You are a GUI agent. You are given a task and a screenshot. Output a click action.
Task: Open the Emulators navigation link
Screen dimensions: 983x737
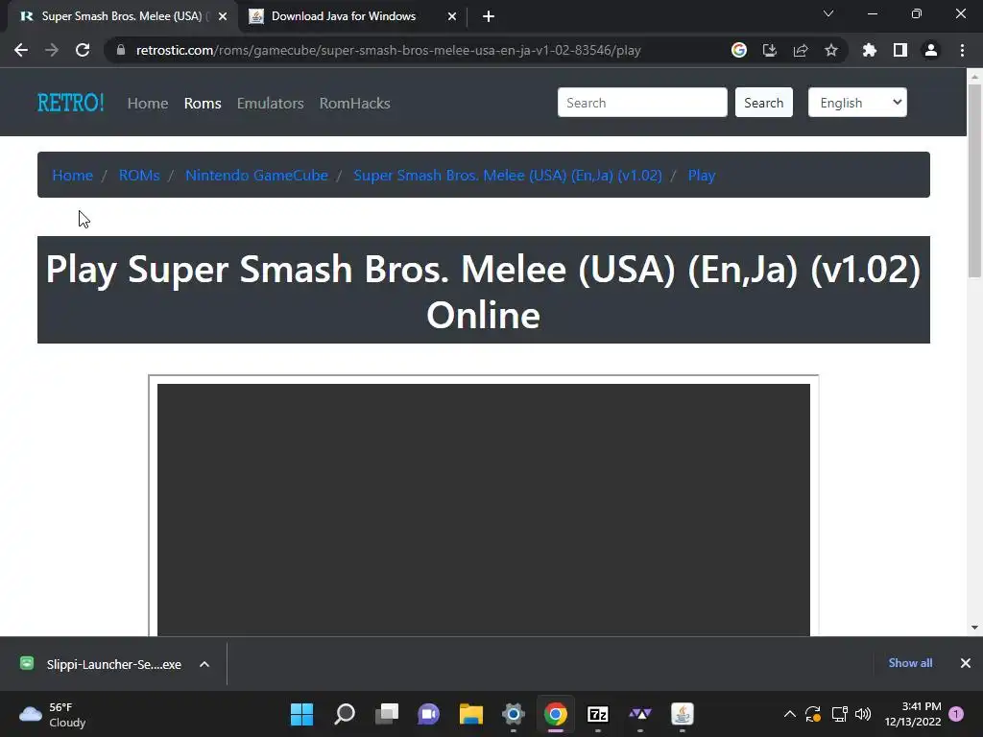point(270,103)
